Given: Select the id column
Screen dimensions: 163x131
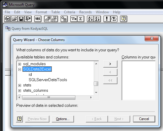Looking at the screenshot, I should (30, 75).
